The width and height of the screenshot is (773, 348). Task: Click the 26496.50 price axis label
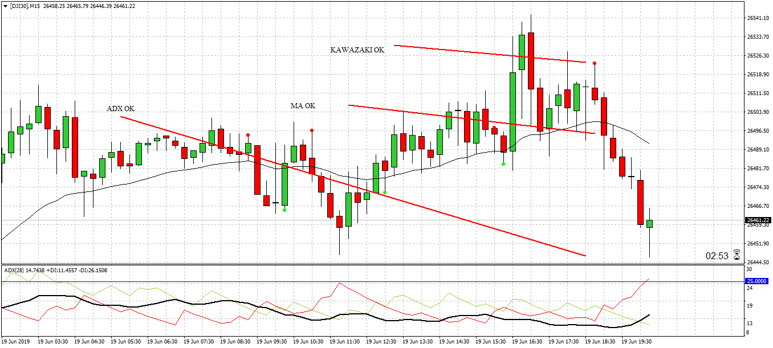758,131
